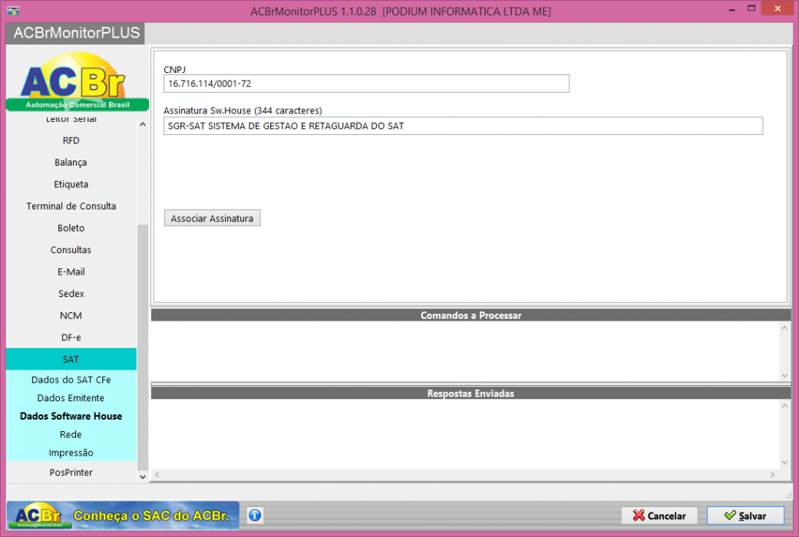Close the ACBrMonitorPLUS window
The width and height of the screenshot is (799, 537).
778,8
